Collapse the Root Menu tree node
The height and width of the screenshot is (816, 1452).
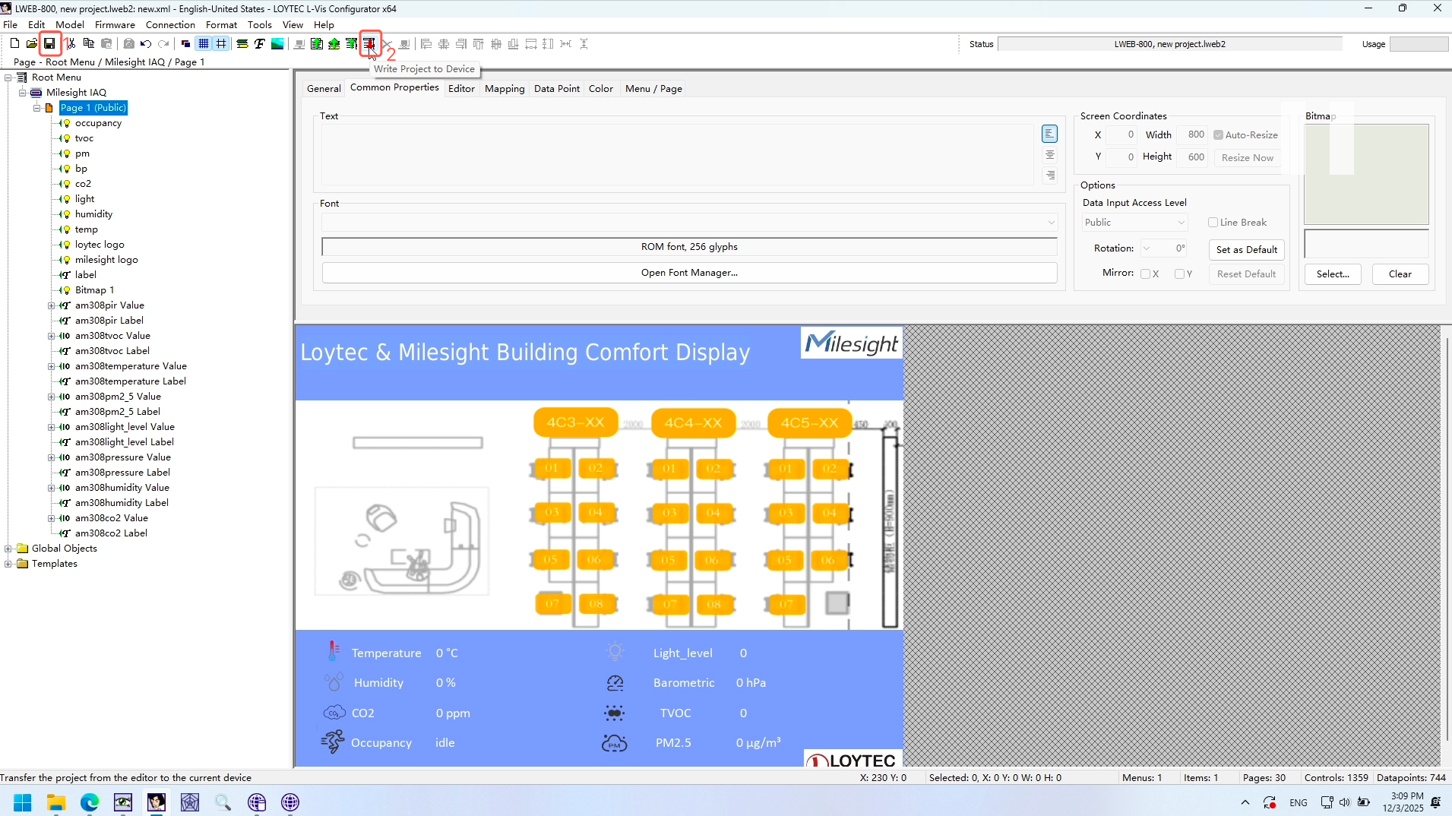pyautogui.click(x=8, y=77)
